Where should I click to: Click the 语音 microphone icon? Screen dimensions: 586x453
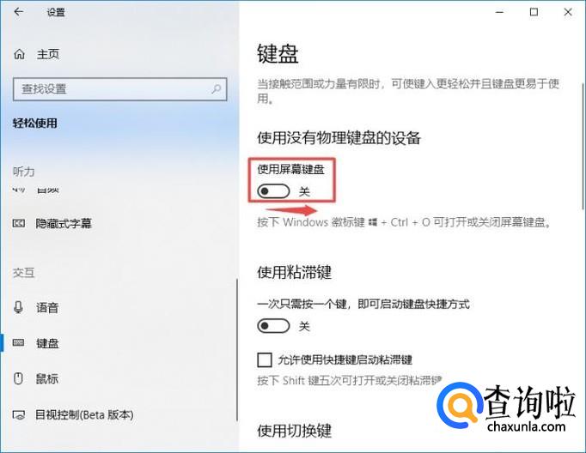18,307
